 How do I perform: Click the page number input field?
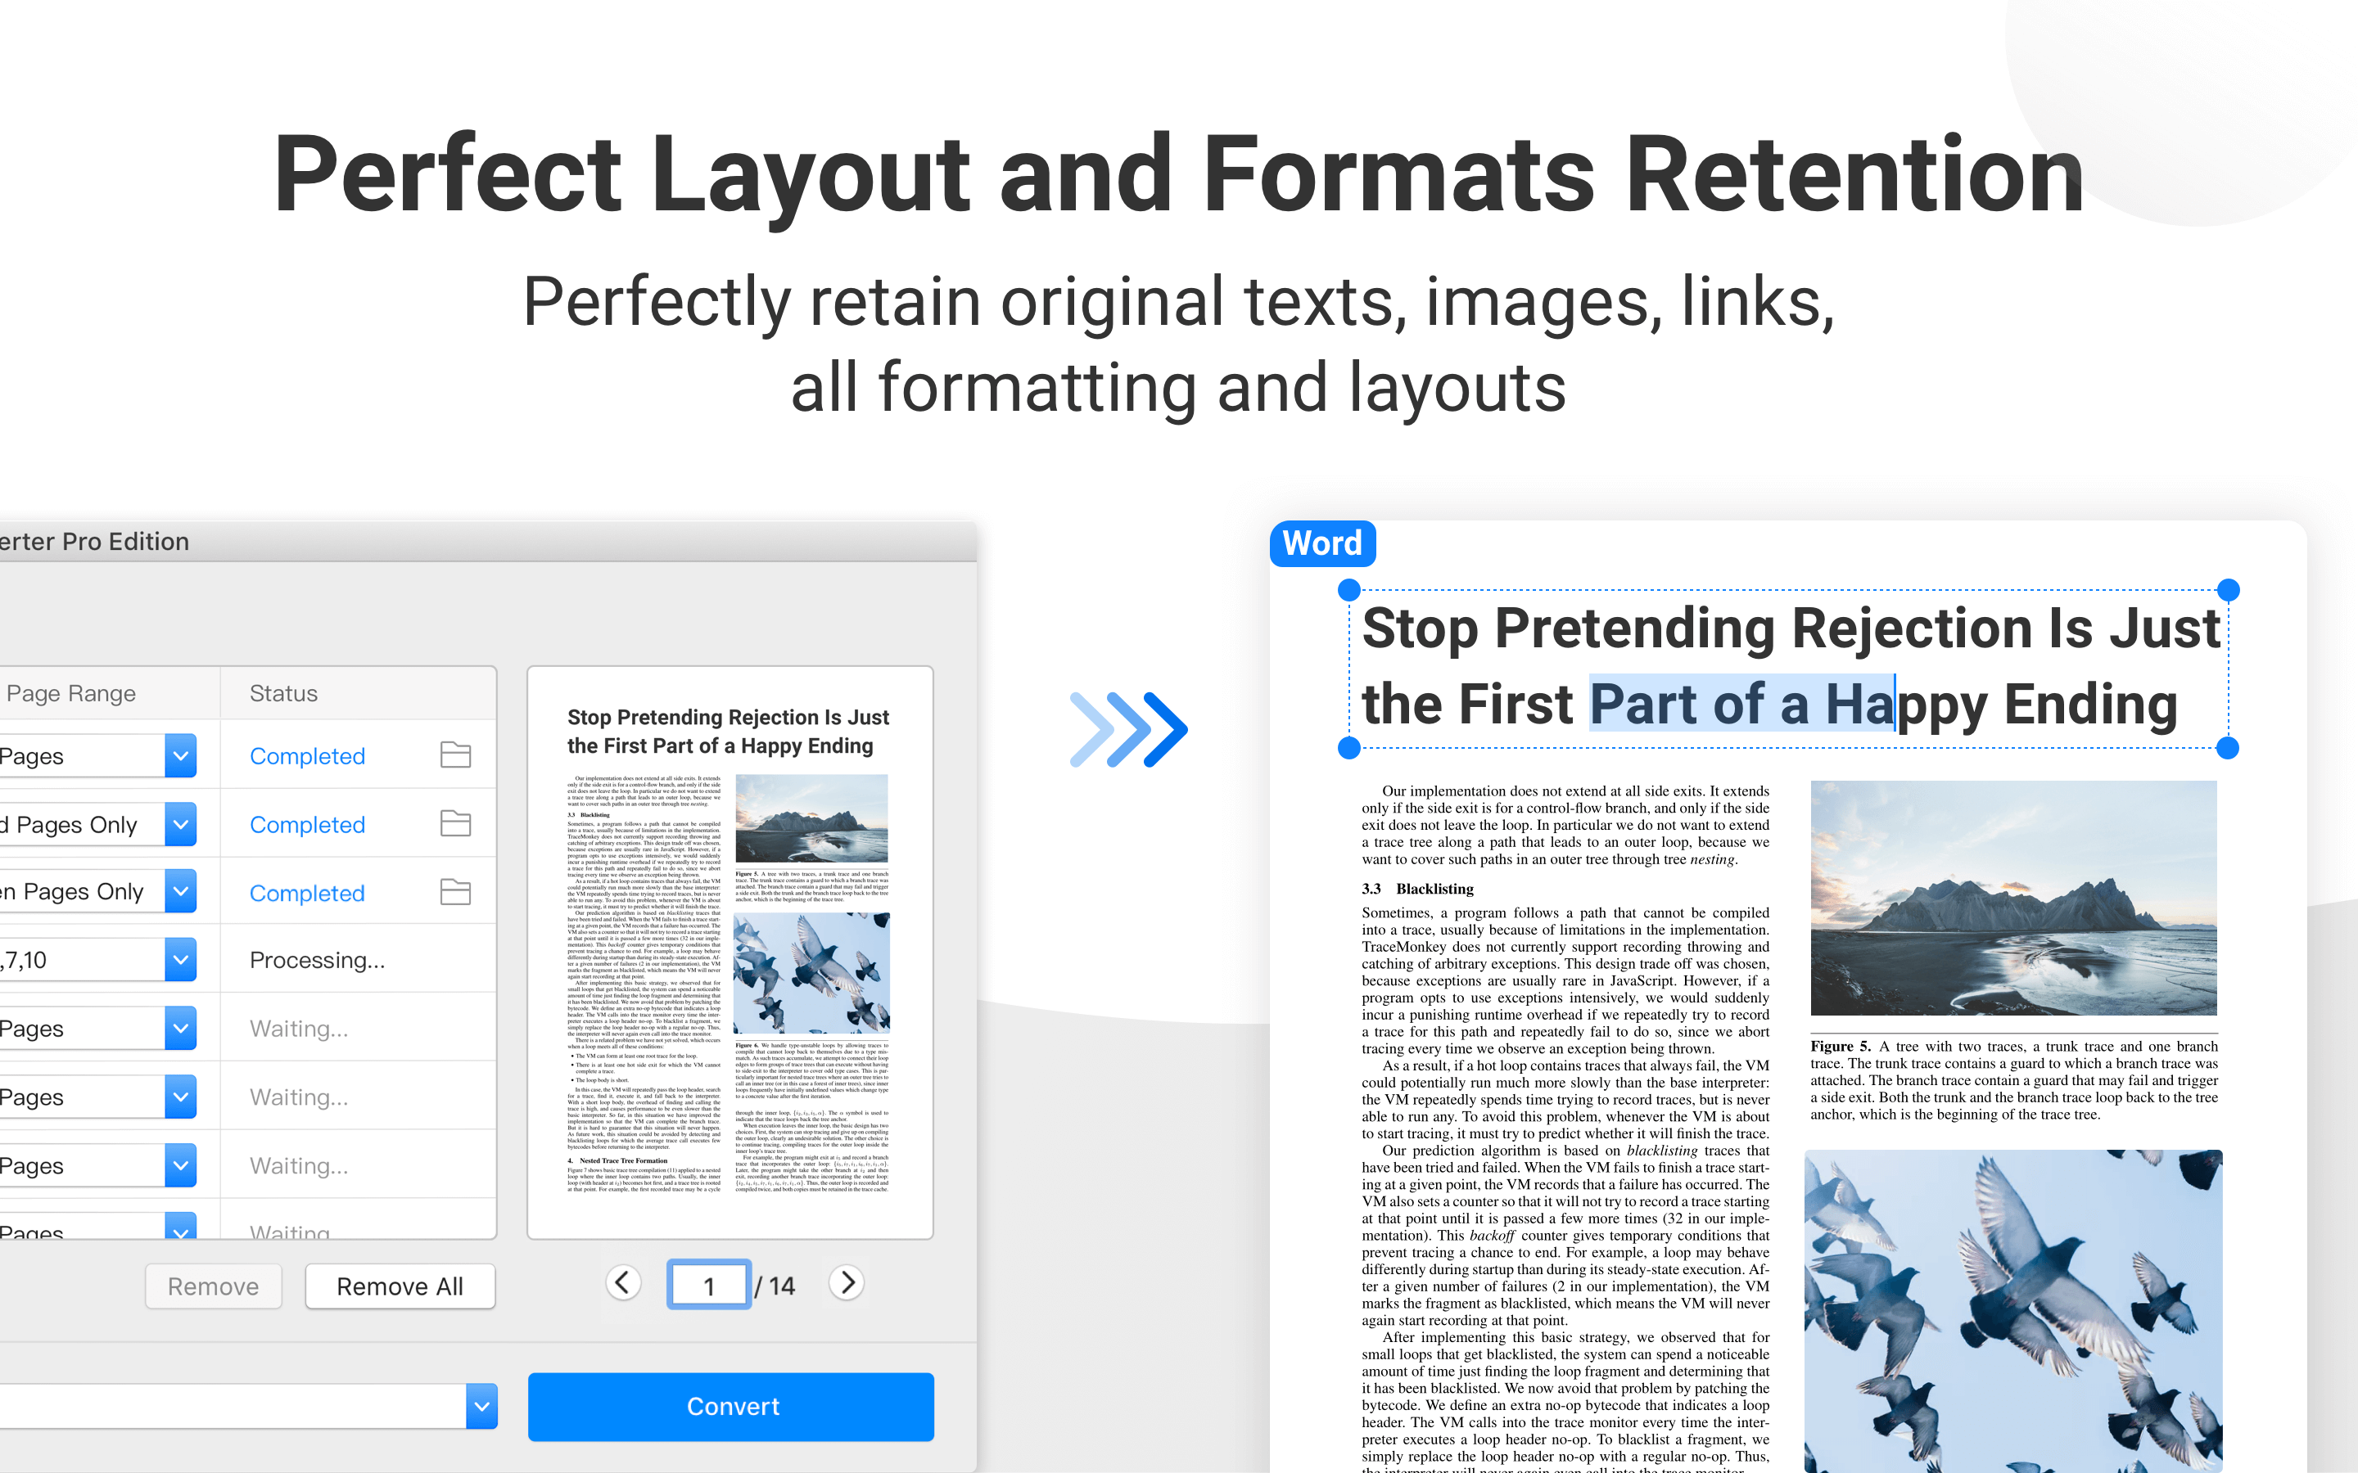tap(708, 1286)
